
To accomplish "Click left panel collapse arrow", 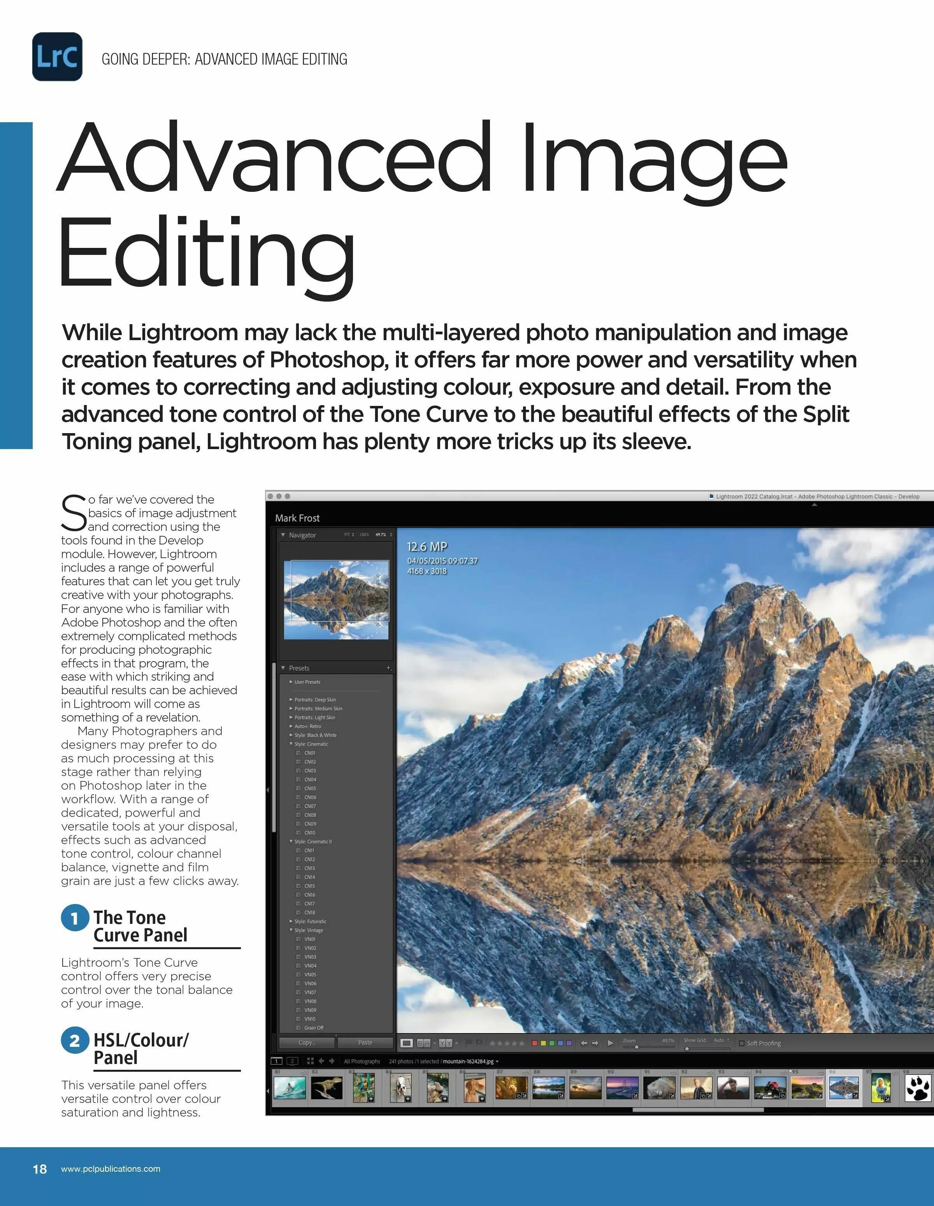I will (x=268, y=790).
